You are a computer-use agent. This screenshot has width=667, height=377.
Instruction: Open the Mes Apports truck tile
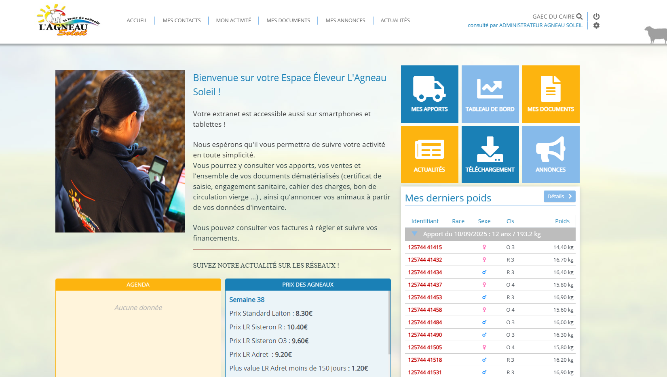pyautogui.click(x=429, y=94)
